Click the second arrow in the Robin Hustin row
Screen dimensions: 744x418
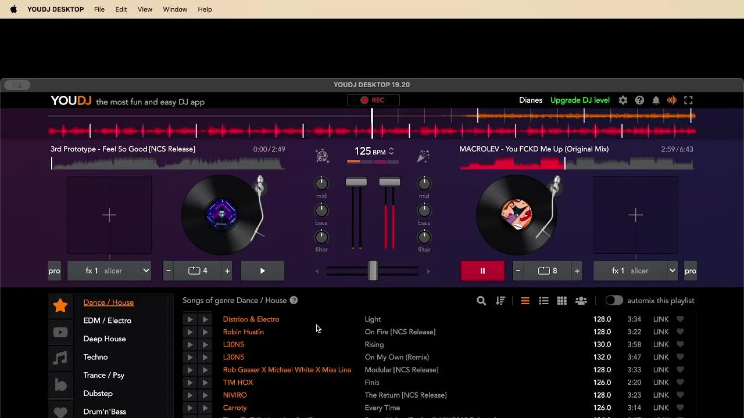(205, 332)
